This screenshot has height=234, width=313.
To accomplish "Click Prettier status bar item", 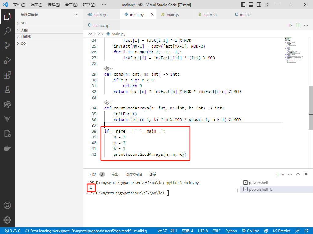I will [x=282, y=231].
